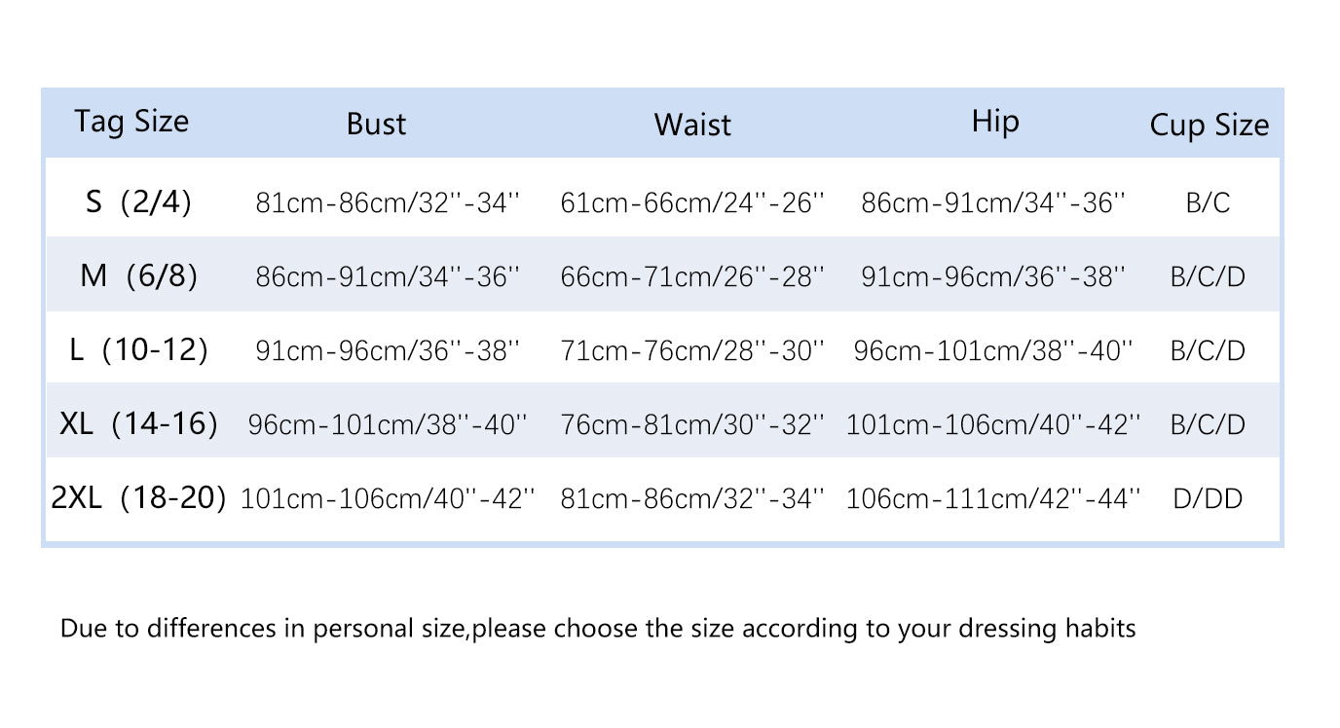Select the B/C cup size cell
The image size is (1340, 728).
tap(1208, 202)
